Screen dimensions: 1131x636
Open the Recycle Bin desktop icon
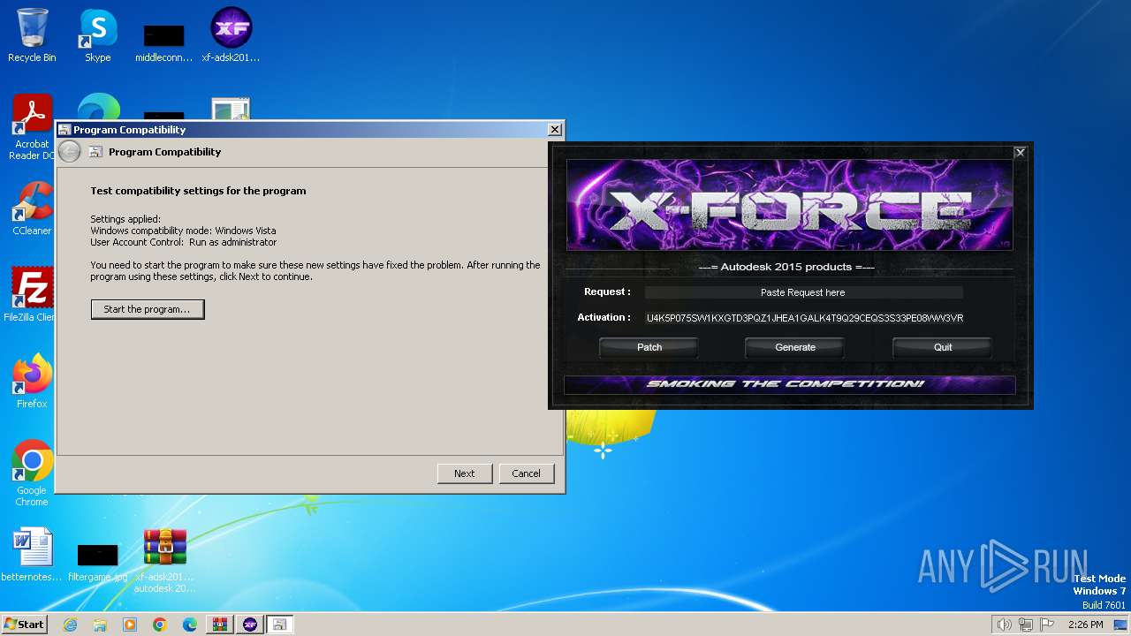(x=32, y=35)
